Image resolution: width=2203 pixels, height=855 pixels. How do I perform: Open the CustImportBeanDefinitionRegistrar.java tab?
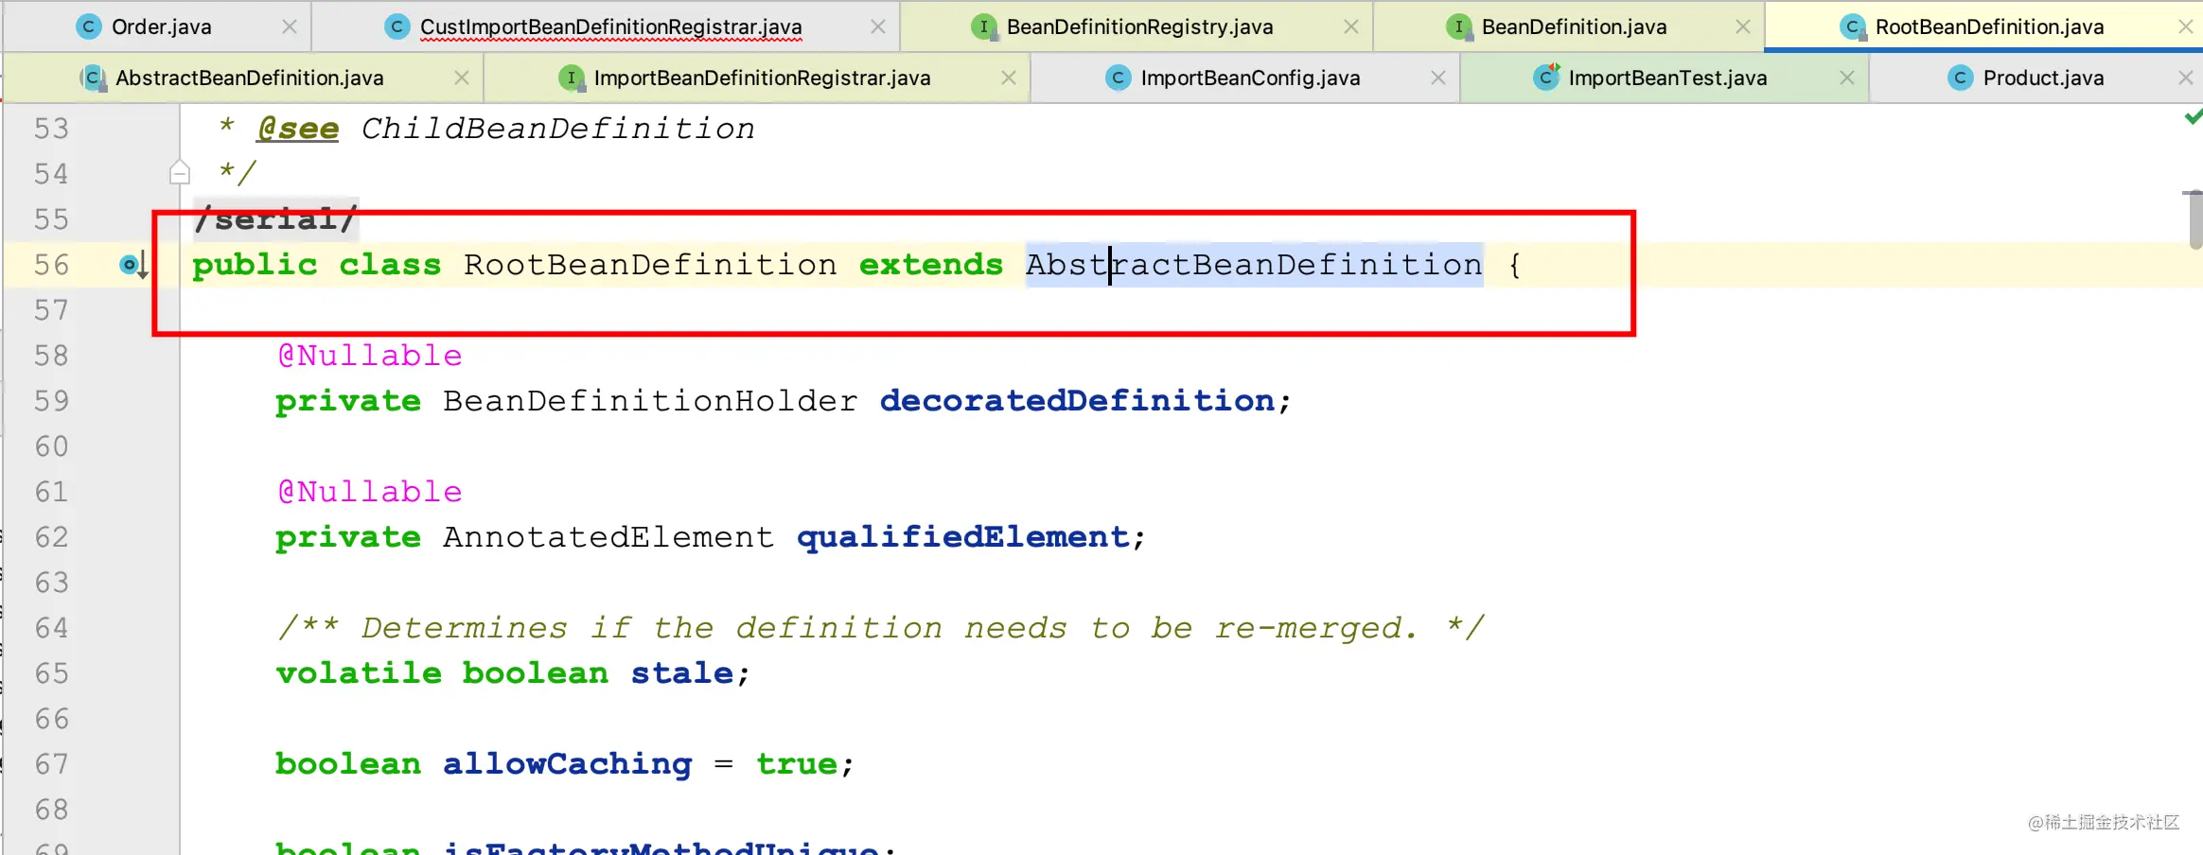(610, 26)
